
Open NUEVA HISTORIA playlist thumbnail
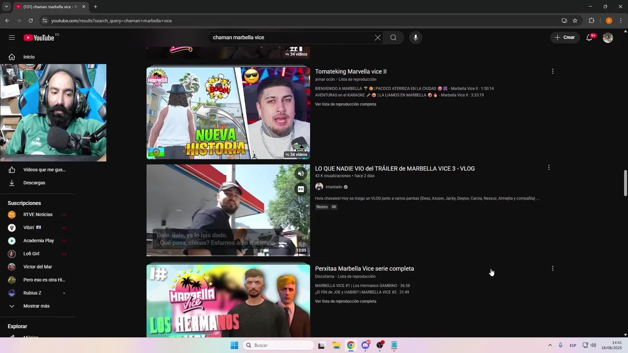tap(228, 113)
